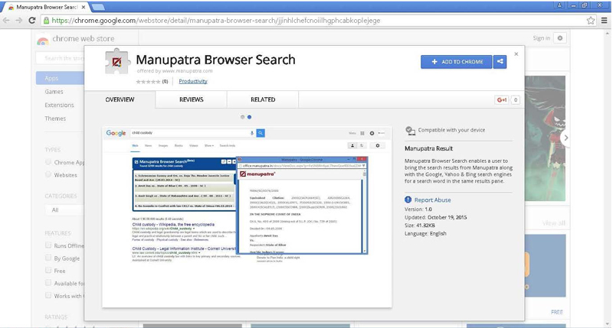Check the Free feature checkbox
Image resolution: width=613 pixels, height=328 pixels.
[x=48, y=271]
